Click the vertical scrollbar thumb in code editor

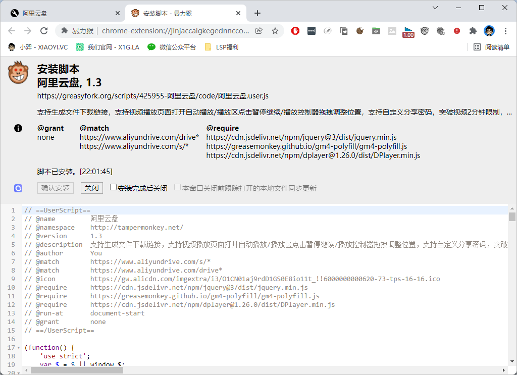click(512, 217)
